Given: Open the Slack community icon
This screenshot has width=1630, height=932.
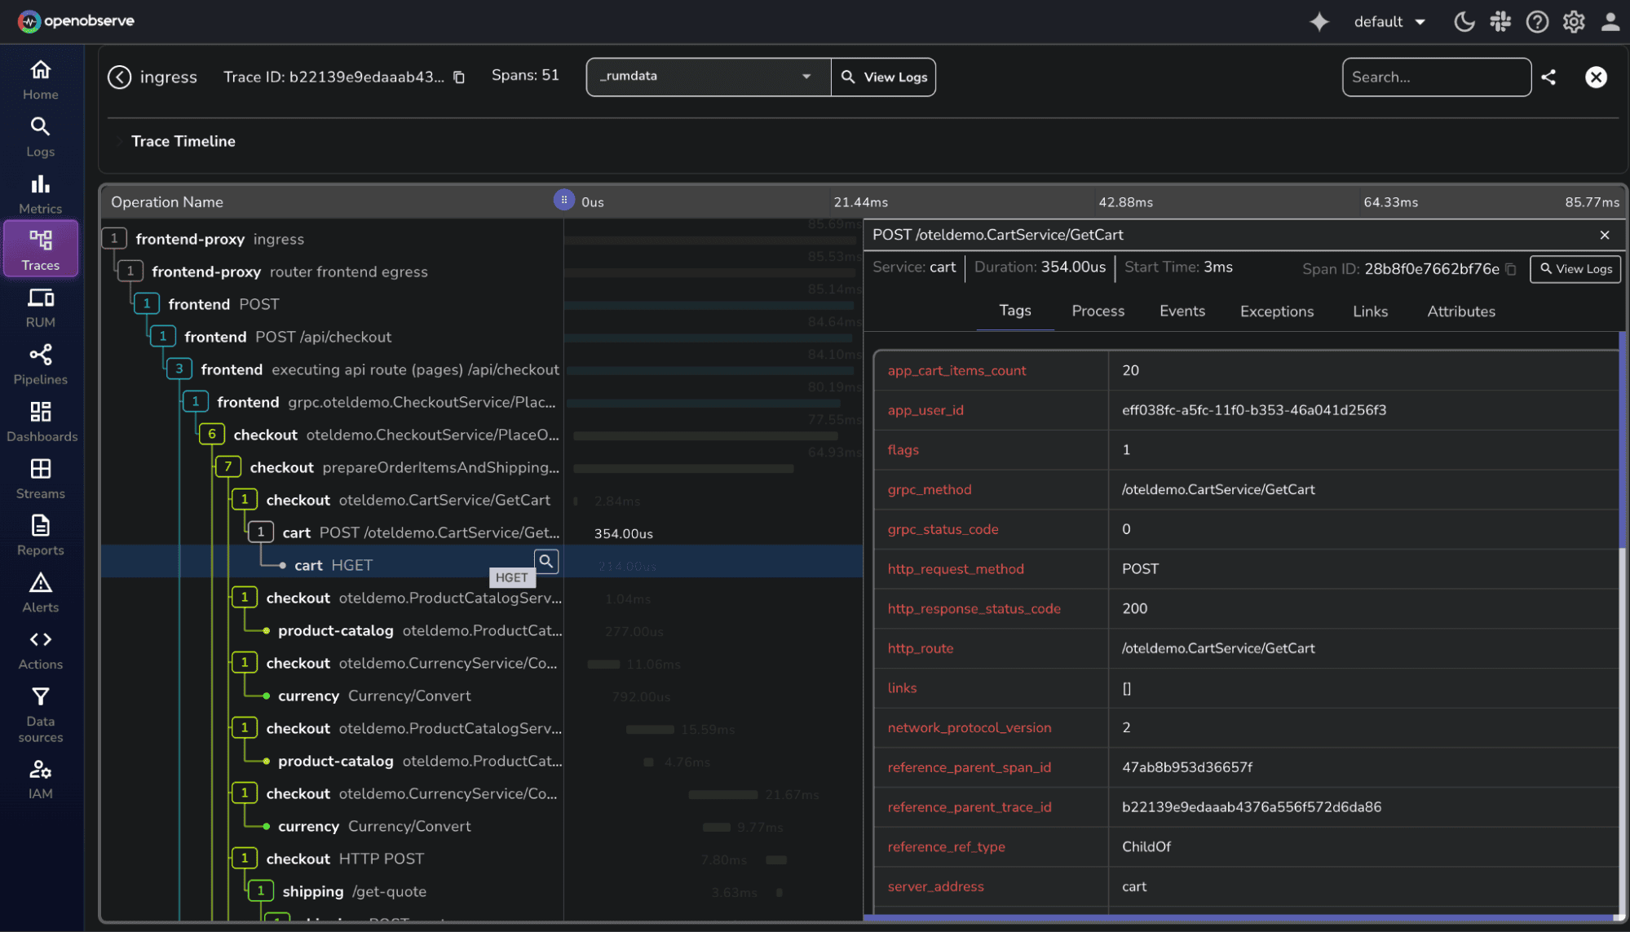Looking at the screenshot, I should 1500,22.
